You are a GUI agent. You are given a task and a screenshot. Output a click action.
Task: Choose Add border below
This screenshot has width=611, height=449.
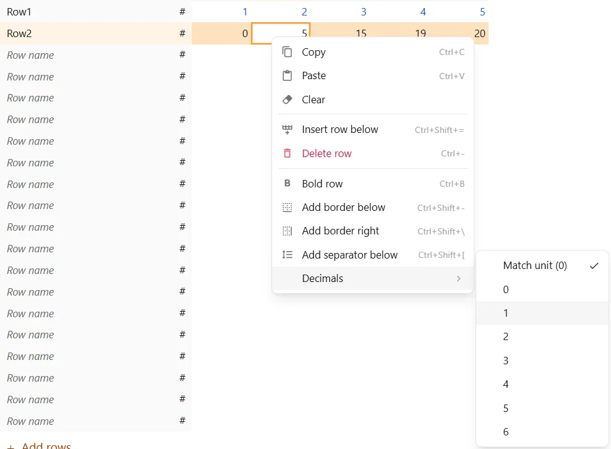pyautogui.click(x=373, y=207)
